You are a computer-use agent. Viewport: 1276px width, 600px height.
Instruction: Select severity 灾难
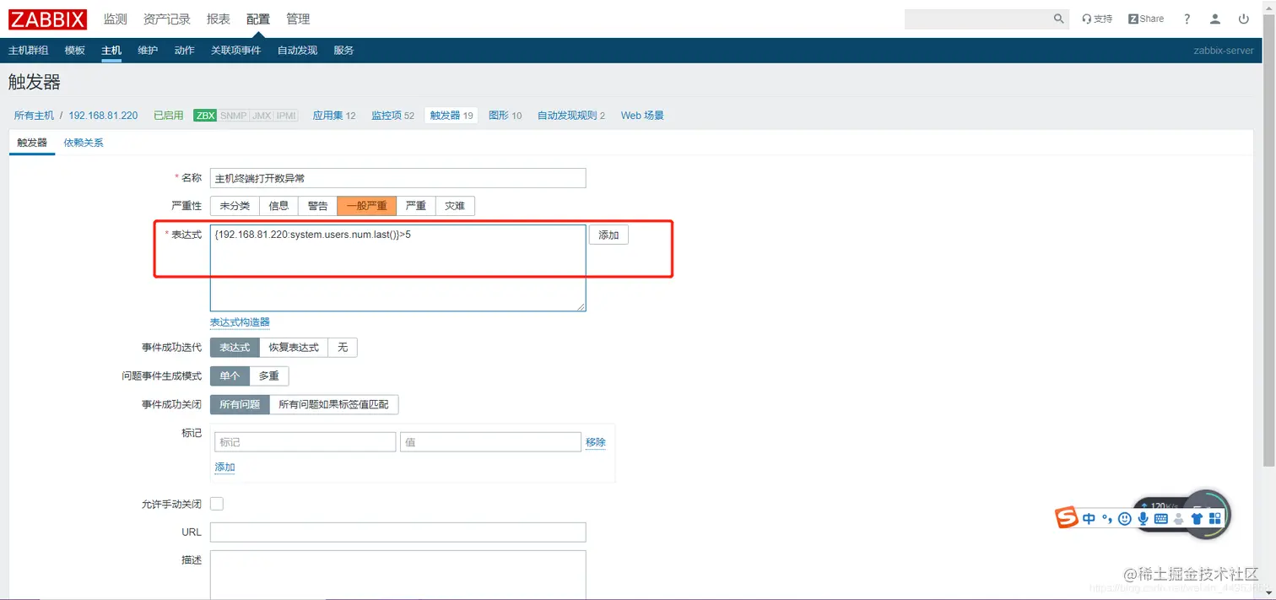[455, 206]
